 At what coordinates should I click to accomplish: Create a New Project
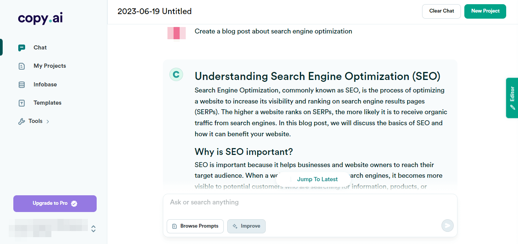(x=485, y=11)
